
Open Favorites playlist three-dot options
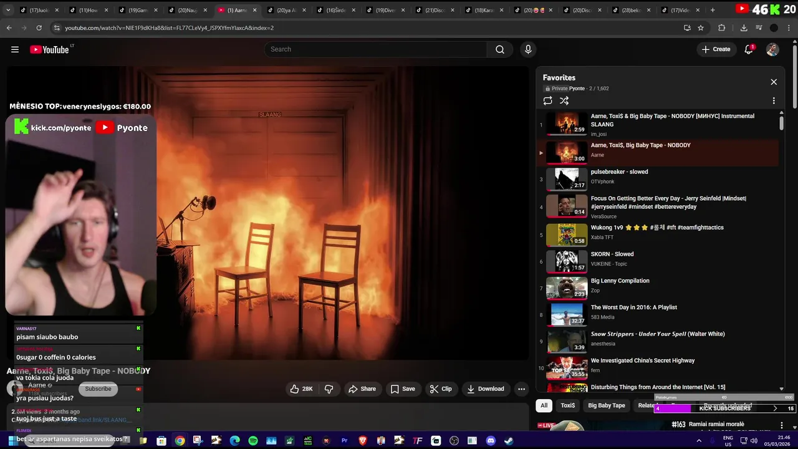774,100
